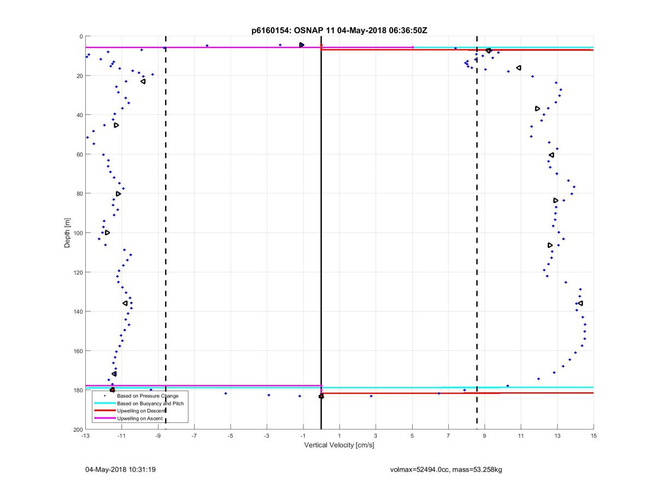This screenshot has width=656, height=483.
Task: Click legend entry 'Based on Buoyancy and Pitch'
Action: 150,403
